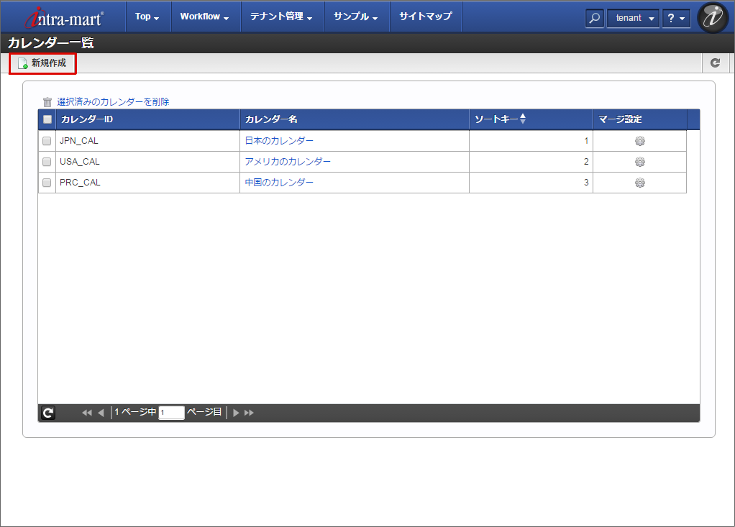Go to first page of list
The height and width of the screenshot is (527, 735).
tap(87, 413)
